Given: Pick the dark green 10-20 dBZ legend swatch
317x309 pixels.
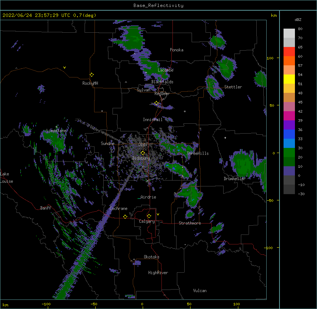Looking at the screenshot, I should [x=289, y=162].
